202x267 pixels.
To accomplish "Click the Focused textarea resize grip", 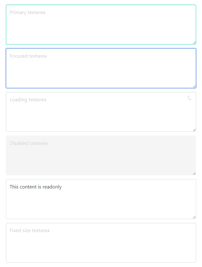I will (194, 86).
